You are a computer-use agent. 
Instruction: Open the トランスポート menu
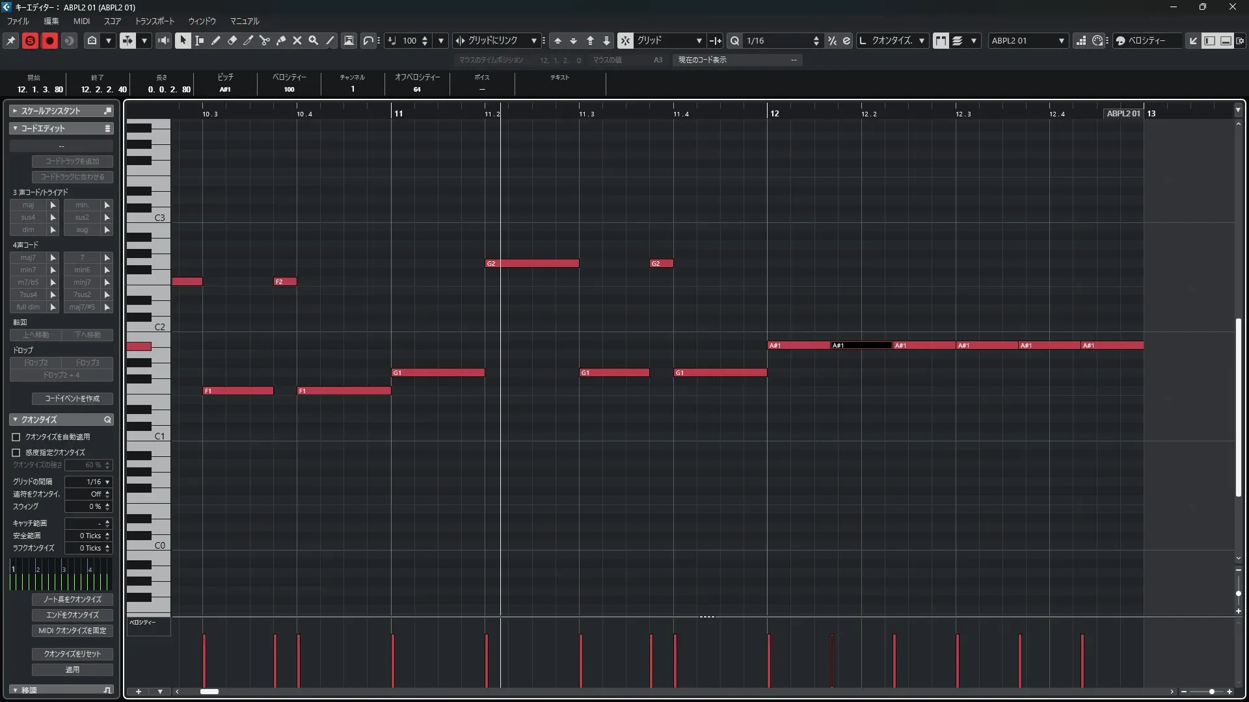pos(154,21)
